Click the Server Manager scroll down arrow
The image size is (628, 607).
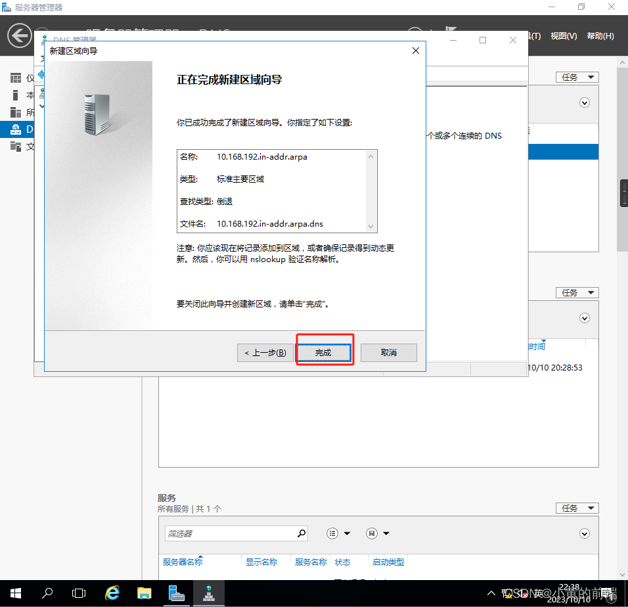click(622, 575)
